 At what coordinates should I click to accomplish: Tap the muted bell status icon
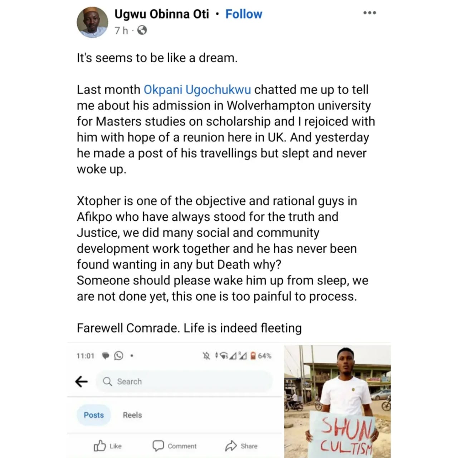(206, 356)
